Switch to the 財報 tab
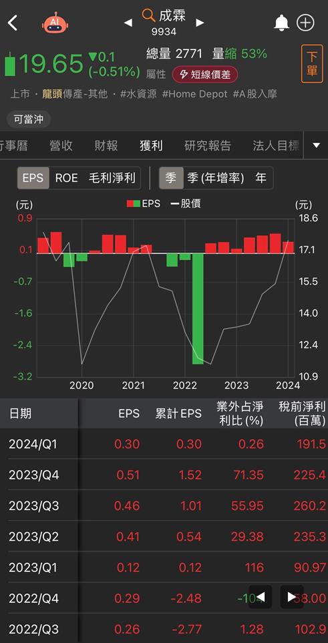Screen dimensions: 328x643 tap(106, 146)
